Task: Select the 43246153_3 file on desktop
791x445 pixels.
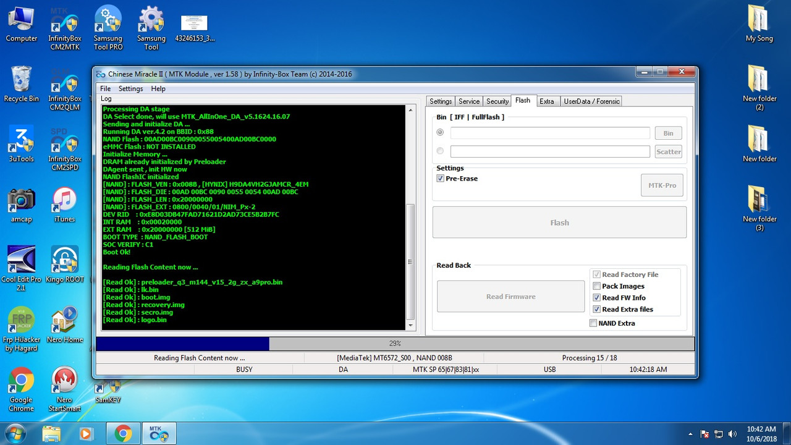Action: point(195,28)
